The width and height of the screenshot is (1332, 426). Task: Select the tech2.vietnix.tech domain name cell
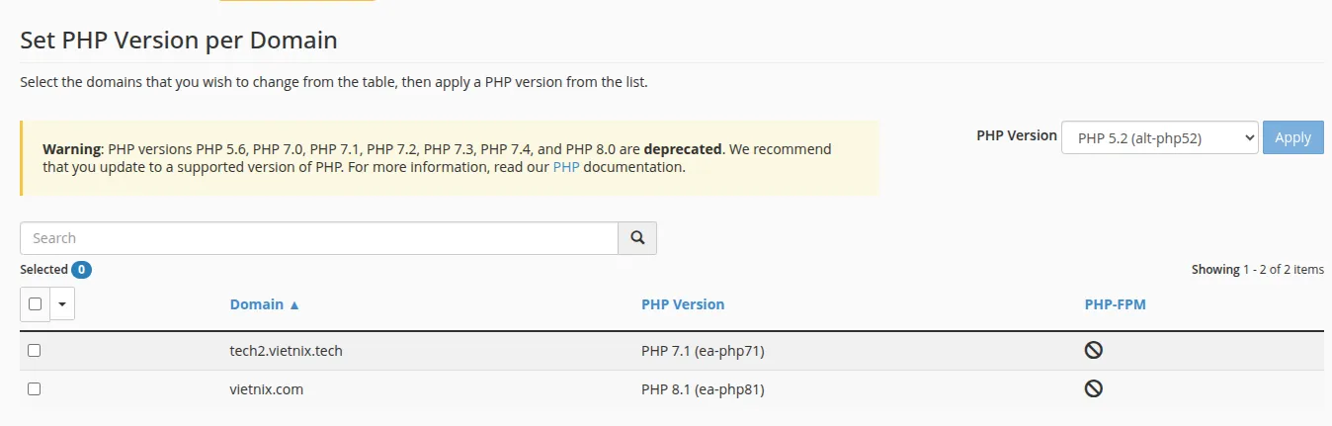pos(286,350)
